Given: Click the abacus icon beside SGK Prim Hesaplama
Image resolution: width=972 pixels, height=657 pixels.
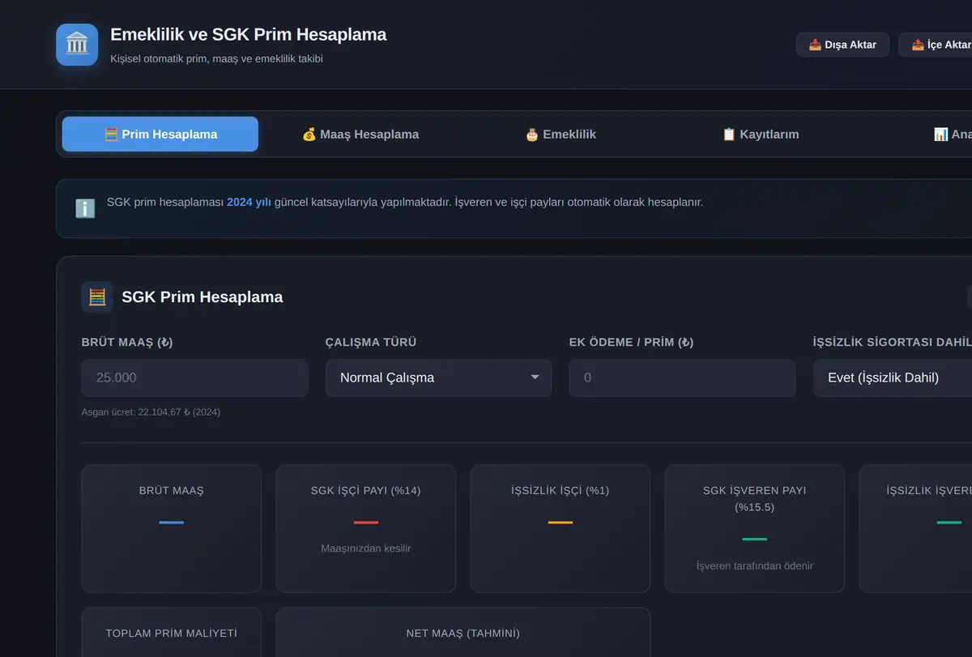Looking at the screenshot, I should coord(97,297).
